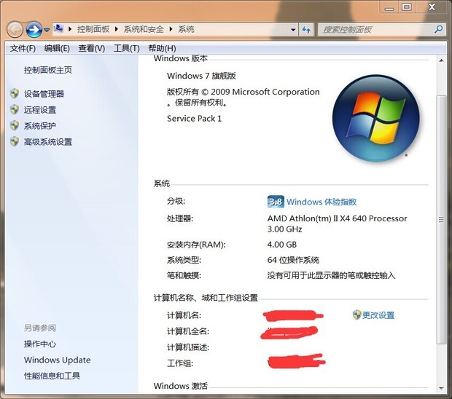The image size is (452, 399).
Task: Open 高级系统设置 link
Action: (x=48, y=142)
